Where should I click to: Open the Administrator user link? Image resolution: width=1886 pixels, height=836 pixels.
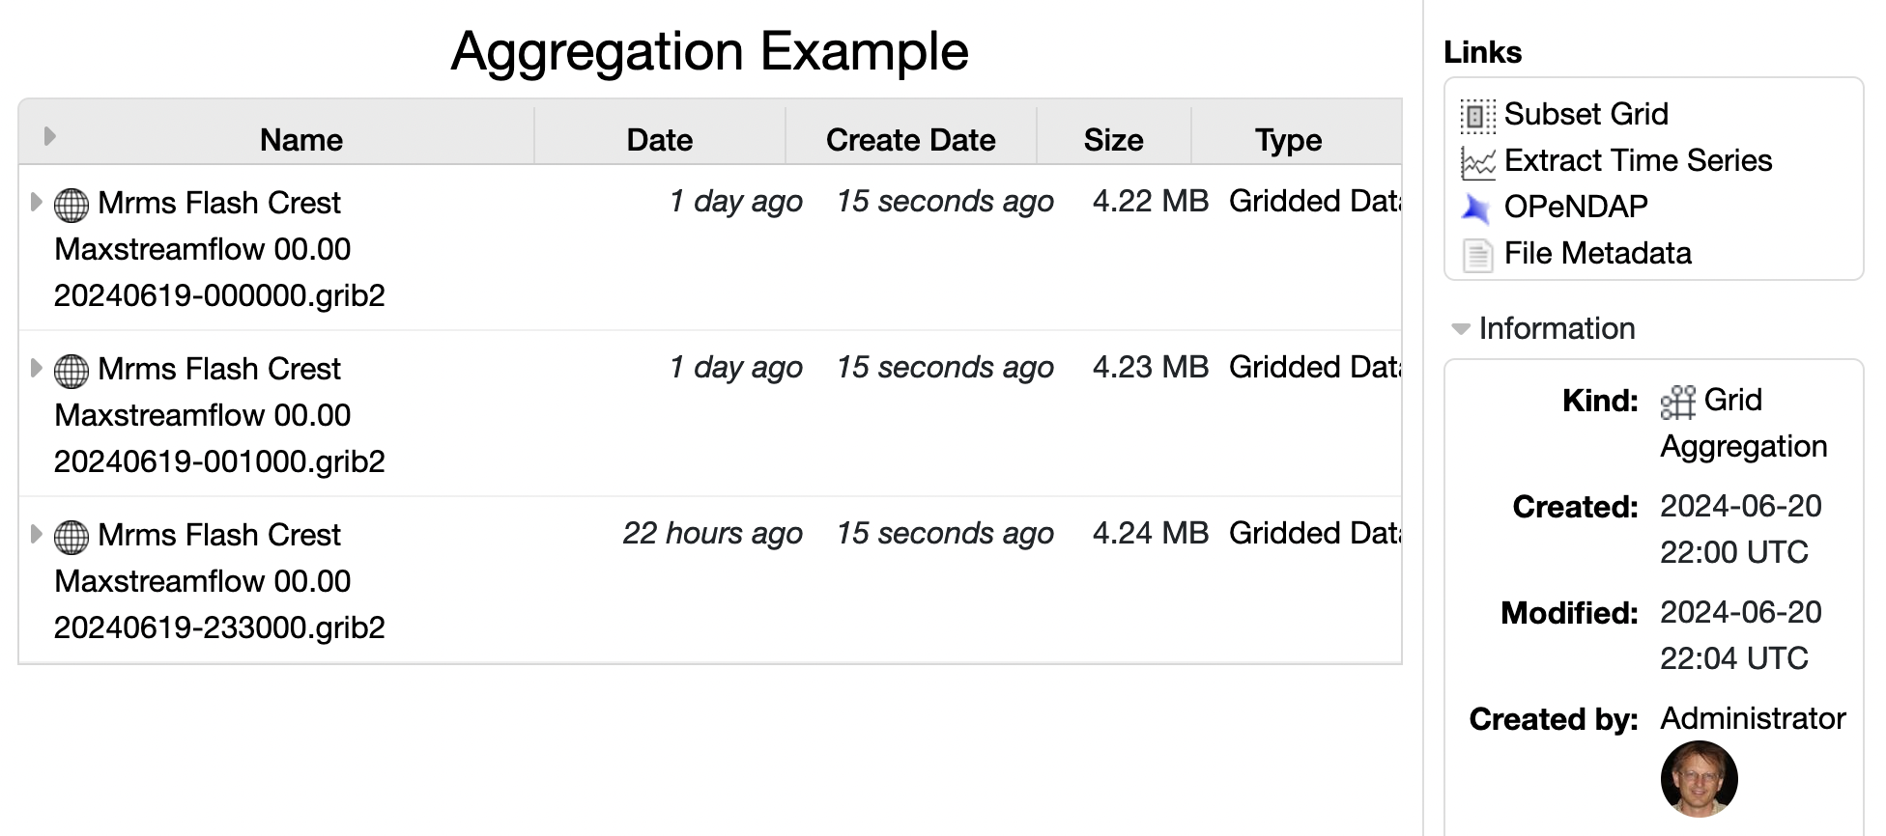[1753, 718]
